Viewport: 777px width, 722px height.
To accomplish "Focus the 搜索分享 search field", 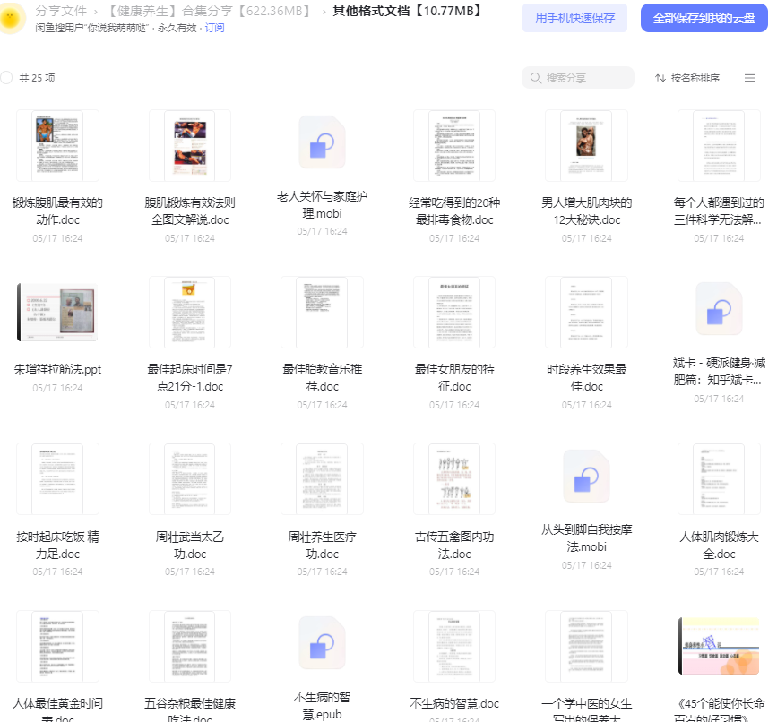I will click(x=578, y=78).
